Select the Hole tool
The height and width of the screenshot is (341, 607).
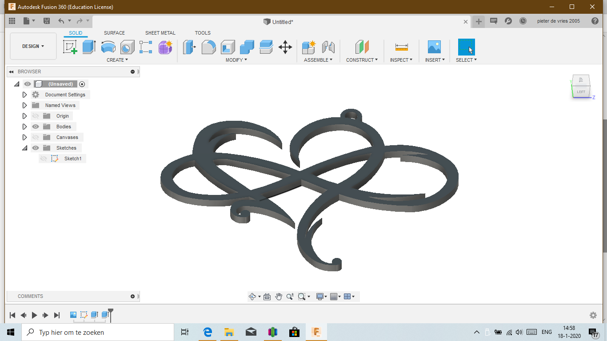click(128, 47)
